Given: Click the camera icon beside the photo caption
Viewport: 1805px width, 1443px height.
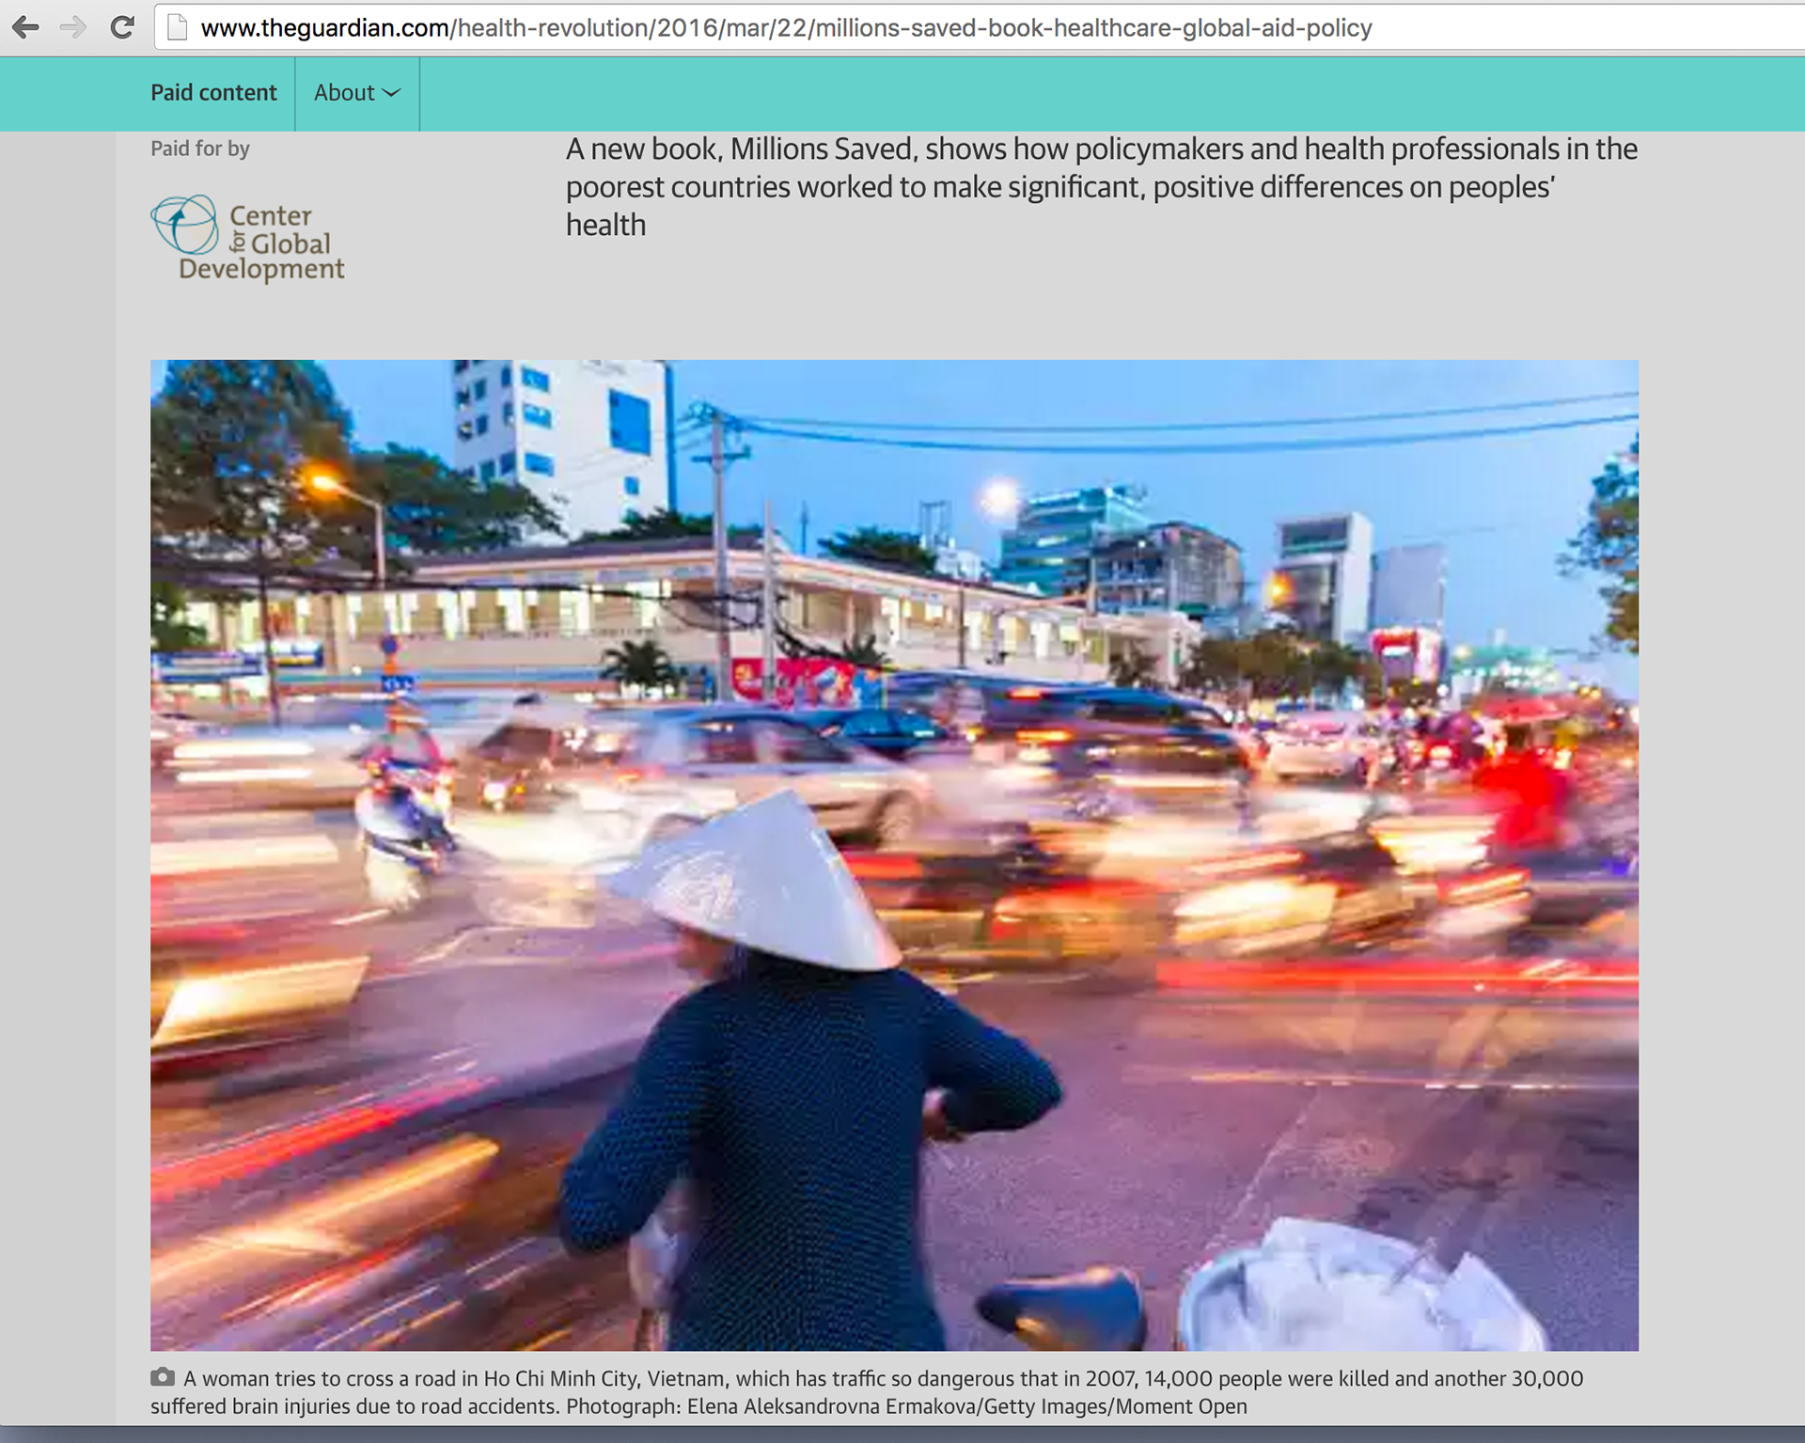Looking at the screenshot, I should point(163,1377).
